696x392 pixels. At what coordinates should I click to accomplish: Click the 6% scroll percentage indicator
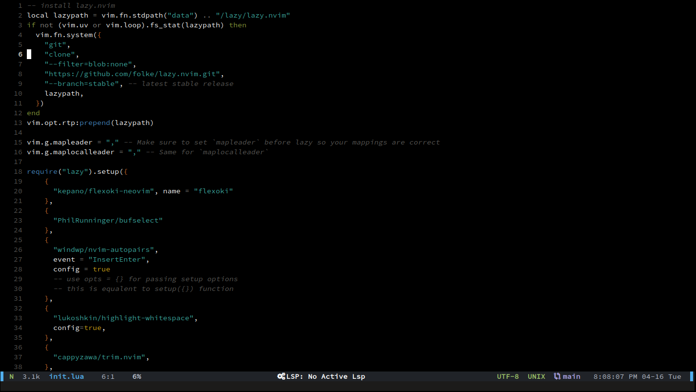click(x=137, y=376)
